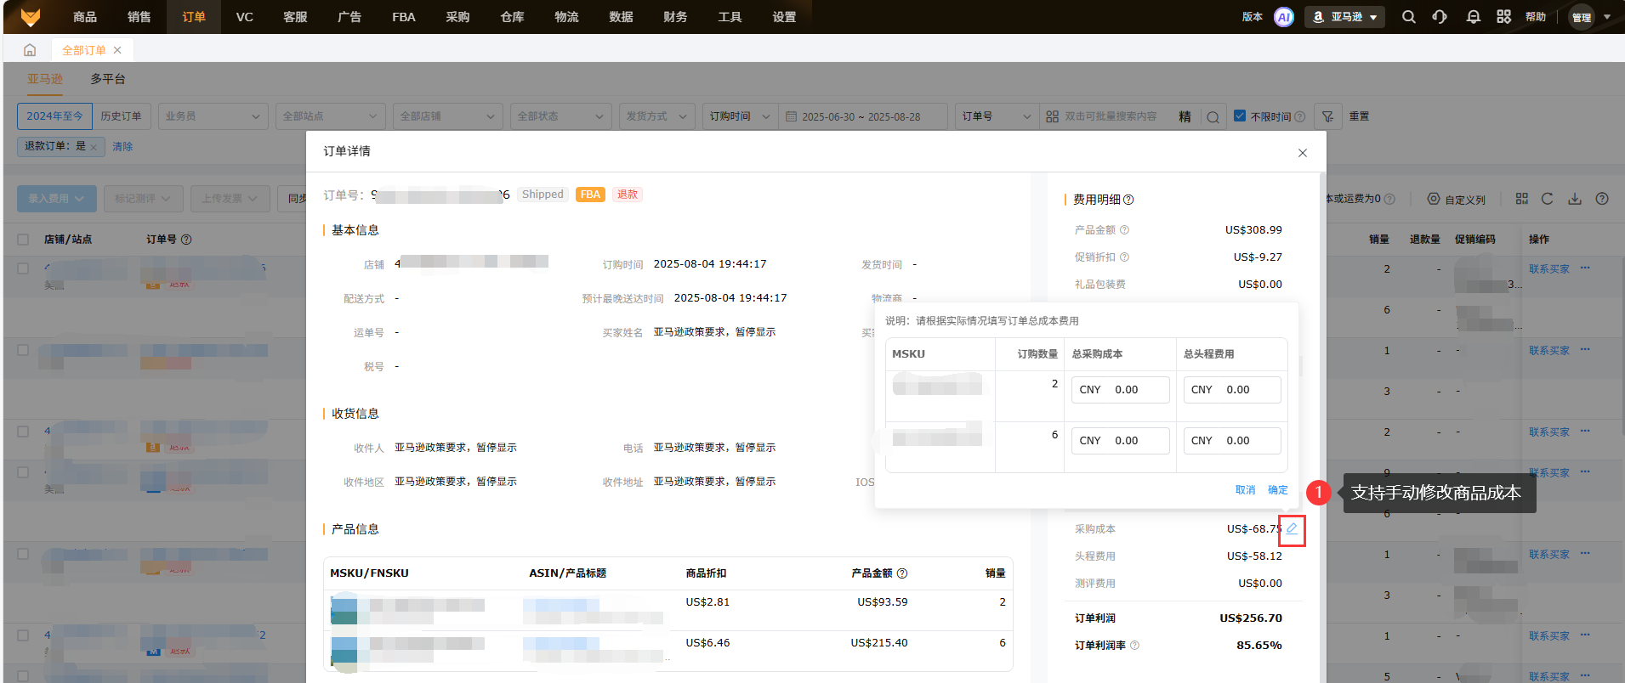Click the home icon tab

click(30, 50)
